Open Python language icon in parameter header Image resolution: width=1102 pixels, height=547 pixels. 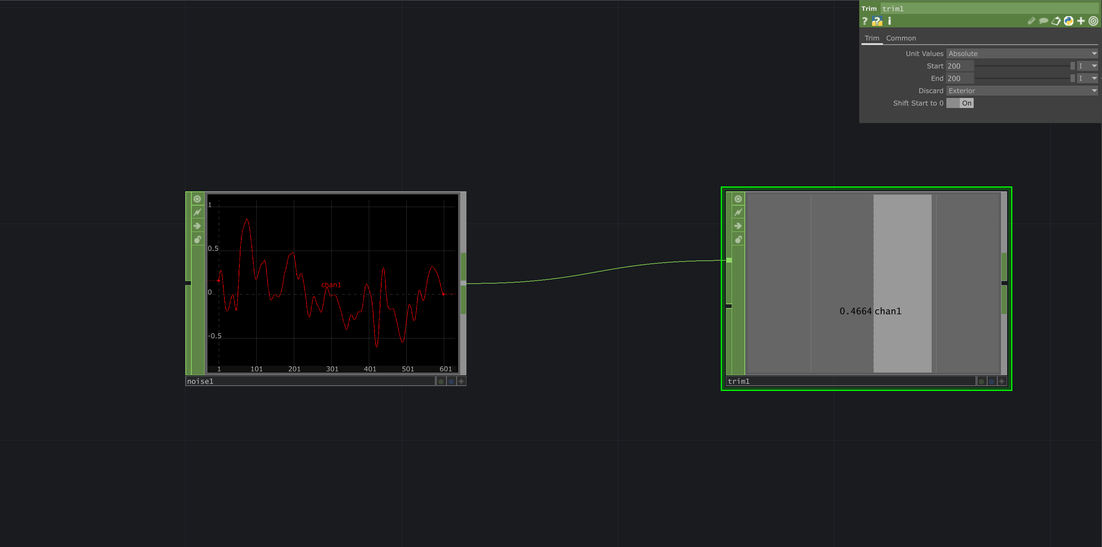pos(1068,21)
